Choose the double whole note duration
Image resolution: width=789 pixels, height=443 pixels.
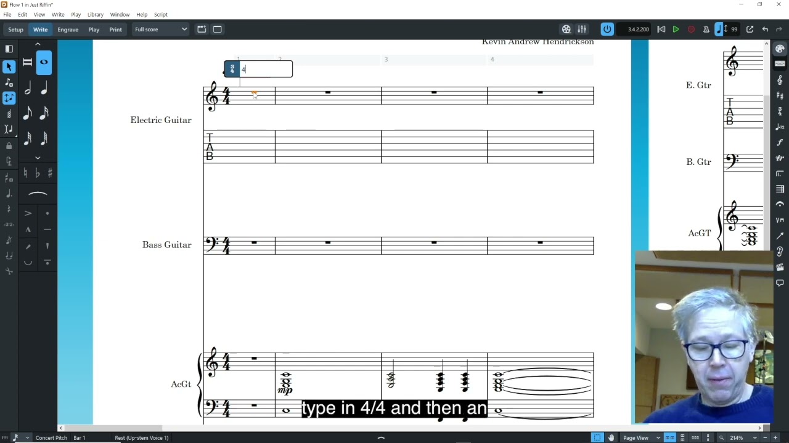point(27,62)
